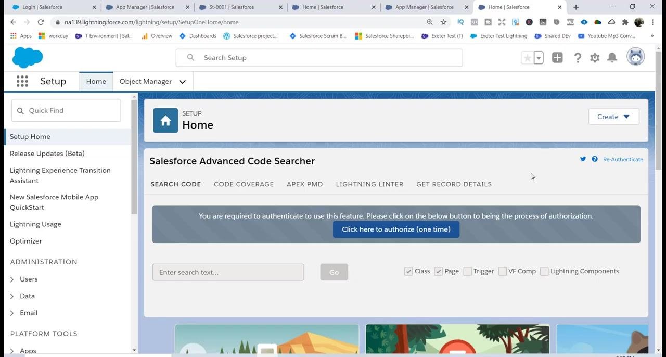Click the full-screen arrows extension icon
This screenshot has height=357, width=666.
[502, 22]
